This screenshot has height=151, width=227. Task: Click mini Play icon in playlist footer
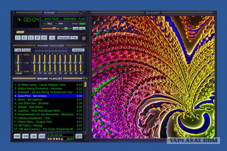point(51,139)
